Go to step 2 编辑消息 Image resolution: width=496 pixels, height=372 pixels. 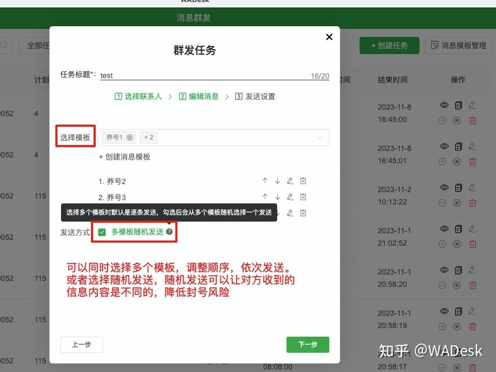(199, 96)
